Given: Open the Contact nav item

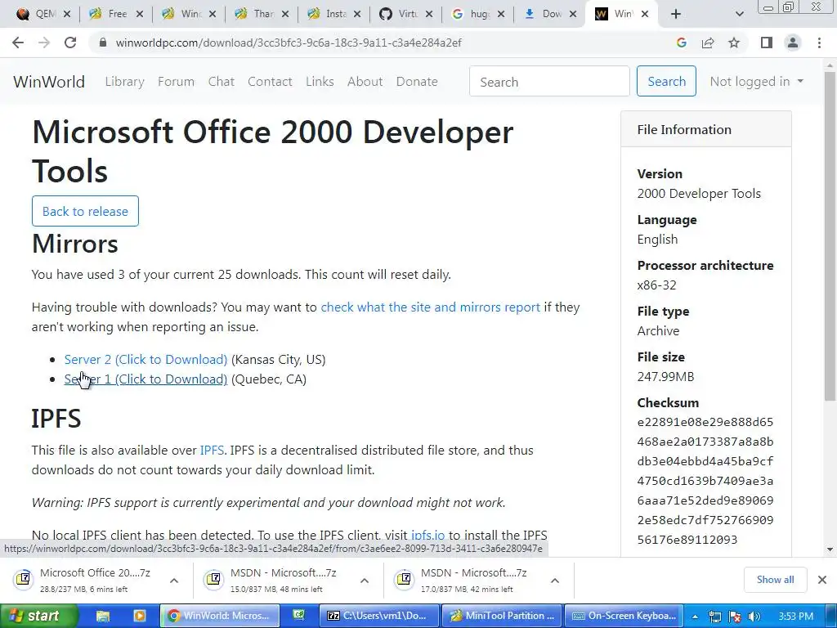Looking at the screenshot, I should (x=270, y=82).
